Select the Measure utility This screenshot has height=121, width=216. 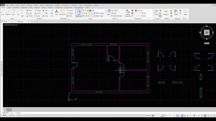(166, 12)
